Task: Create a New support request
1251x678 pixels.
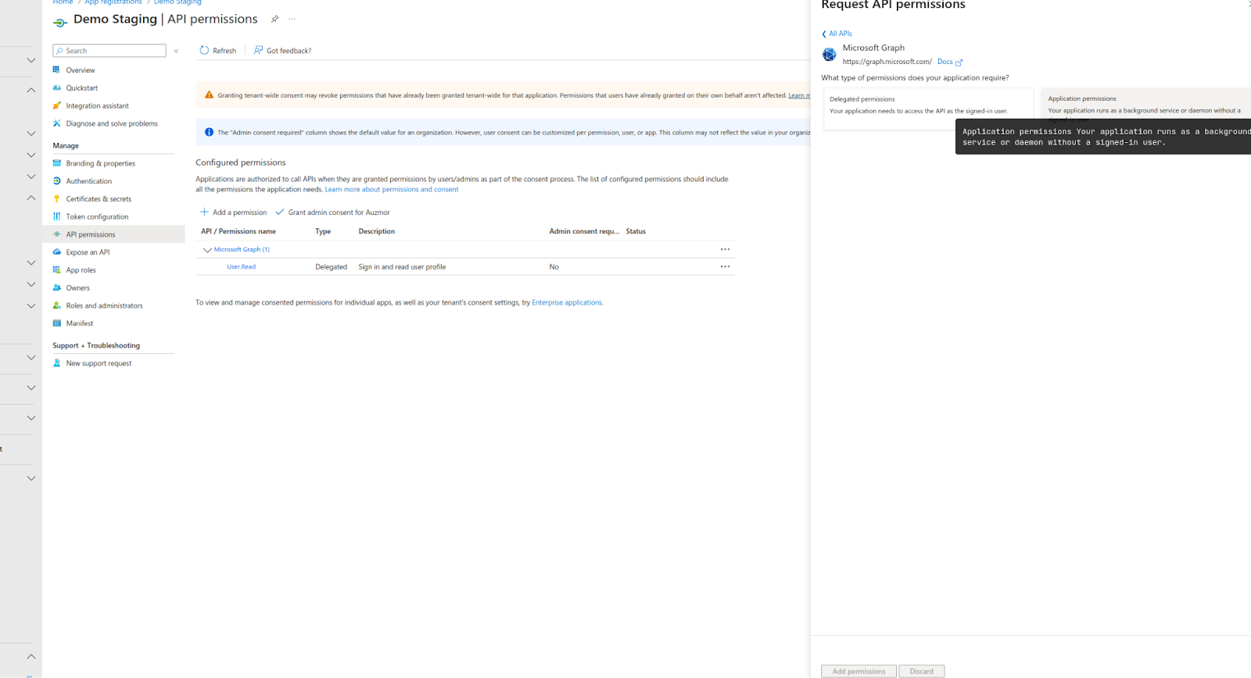Action: (x=99, y=363)
